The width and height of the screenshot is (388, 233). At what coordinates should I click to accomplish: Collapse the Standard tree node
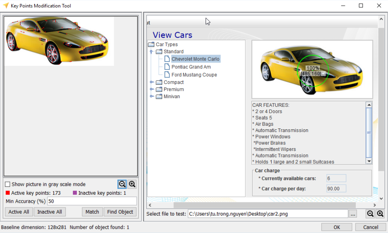(151, 51)
